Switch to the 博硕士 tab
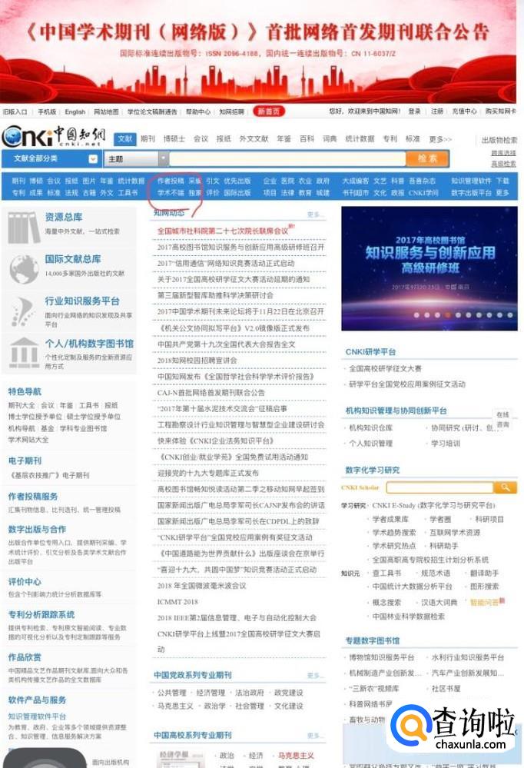This screenshot has height=768, width=524. [174, 139]
